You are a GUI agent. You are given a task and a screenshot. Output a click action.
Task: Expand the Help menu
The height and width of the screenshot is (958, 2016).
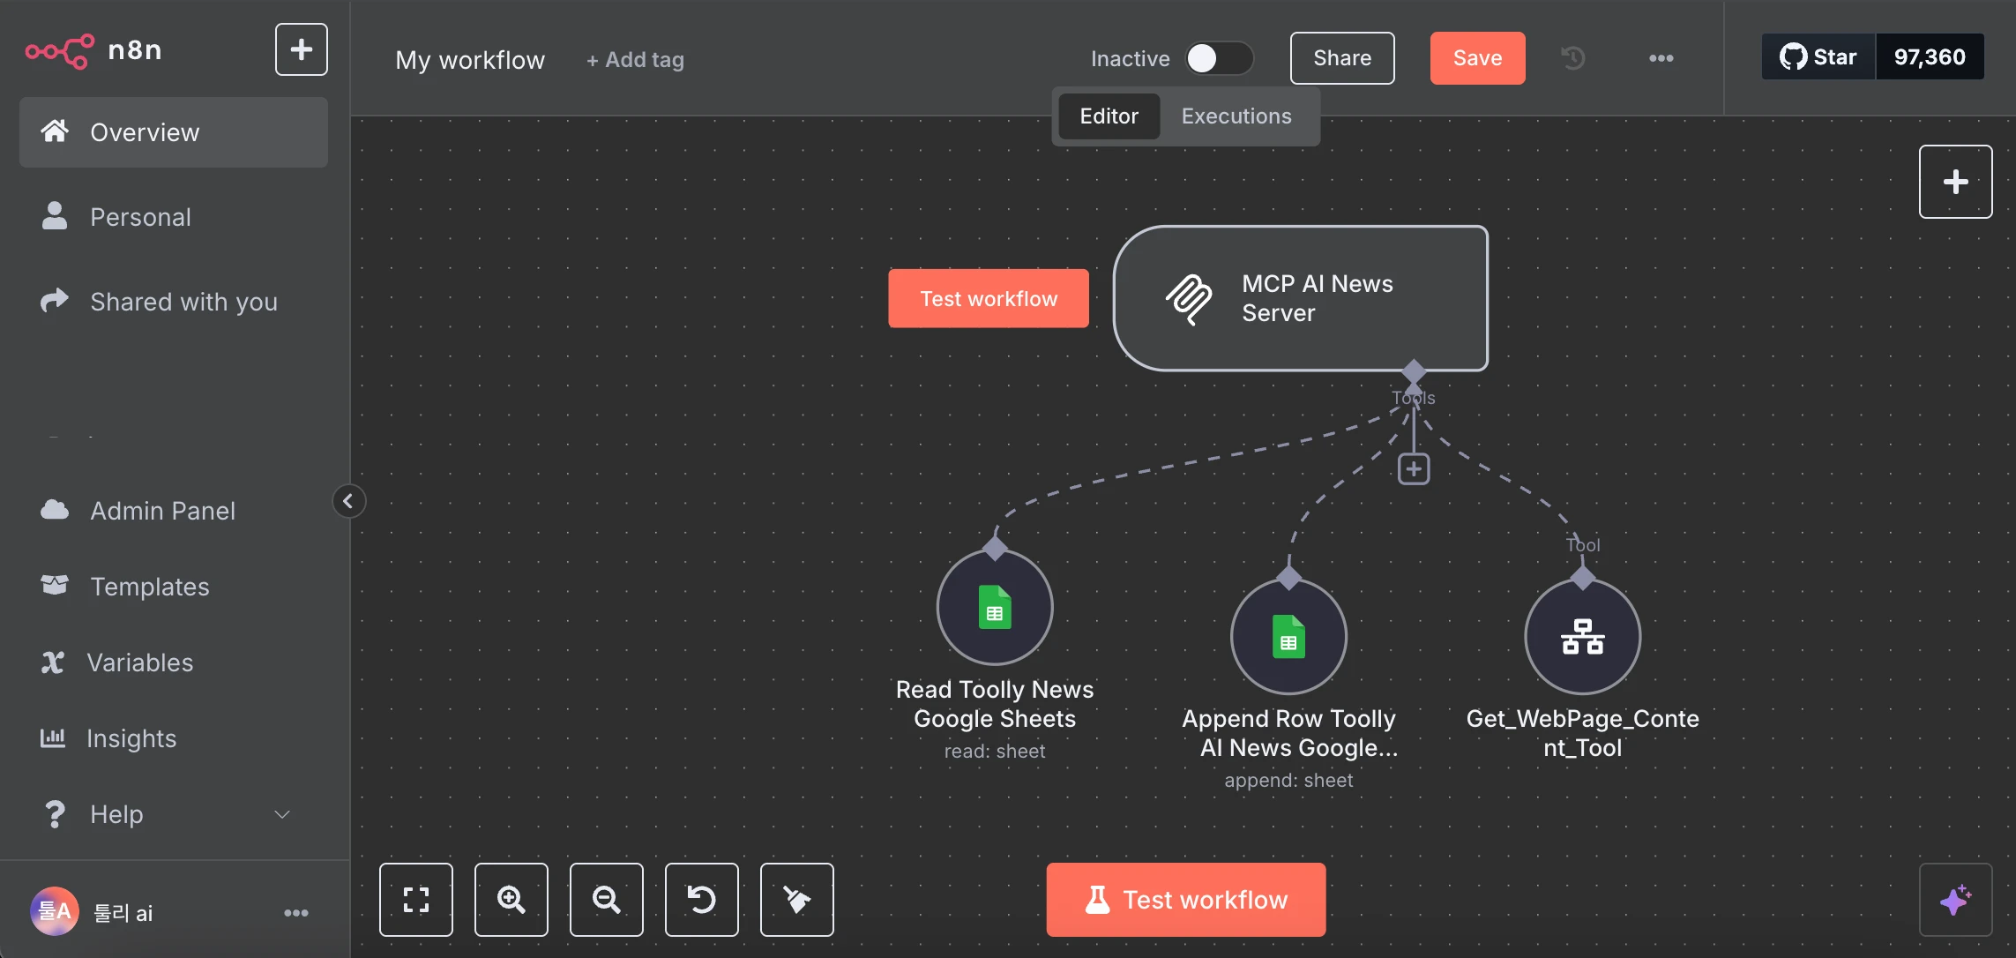(x=174, y=814)
